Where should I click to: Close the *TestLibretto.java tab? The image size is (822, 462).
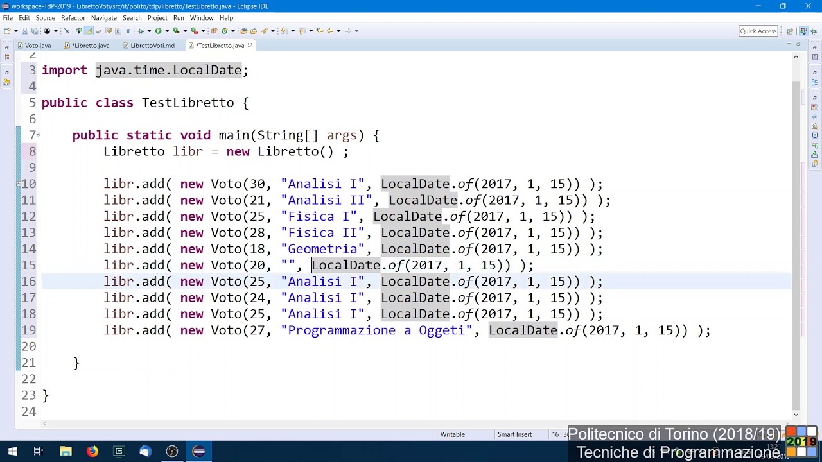[250, 46]
